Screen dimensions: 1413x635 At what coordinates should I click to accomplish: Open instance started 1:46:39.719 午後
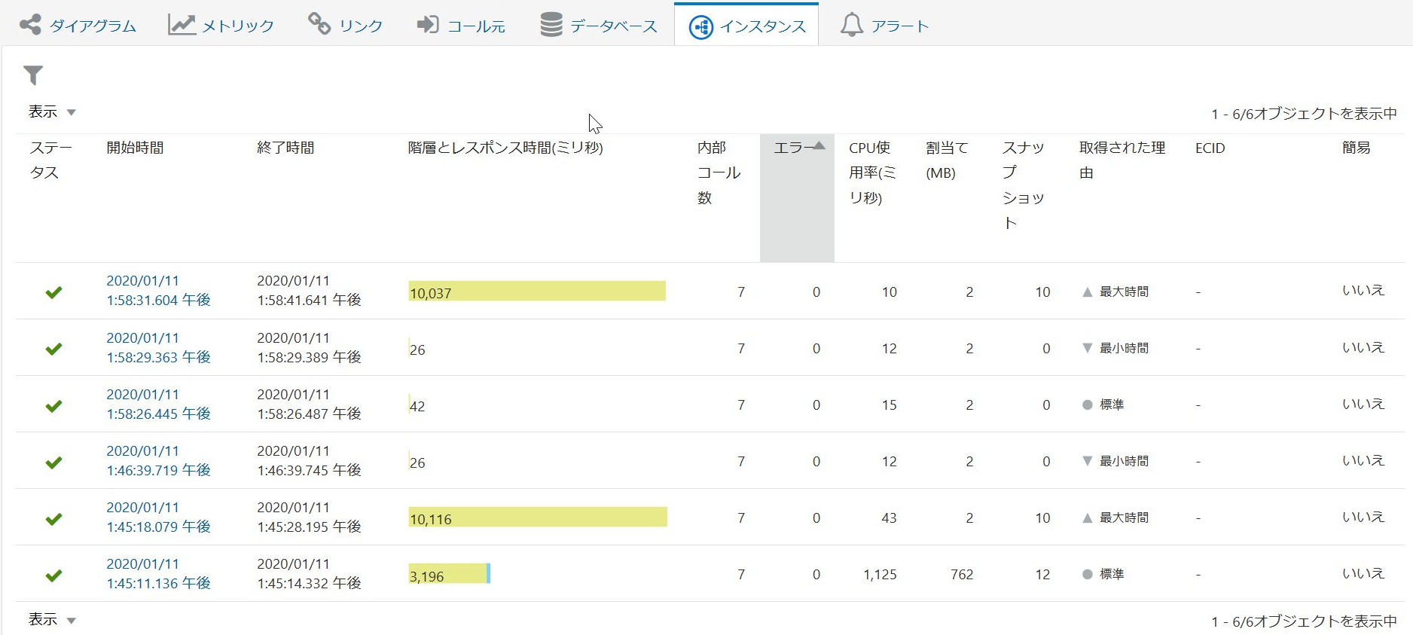click(158, 460)
